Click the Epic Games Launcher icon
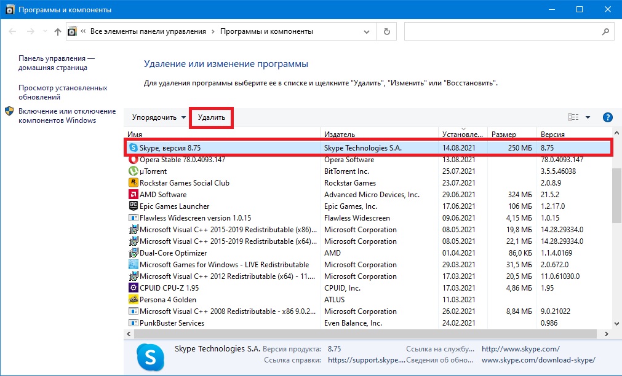 (134, 206)
